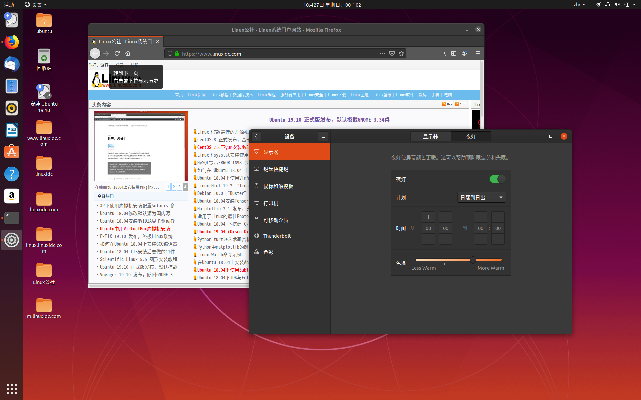This screenshot has width=641, height=400.
Task: Bookmark this page with the star icon
Action: [401, 53]
